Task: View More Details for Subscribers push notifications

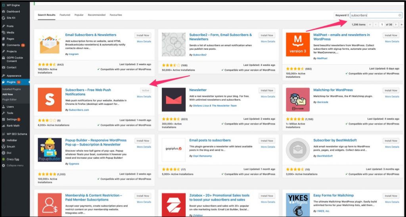Action: tap(144, 96)
